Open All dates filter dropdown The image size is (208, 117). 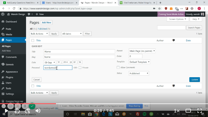point(72,34)
